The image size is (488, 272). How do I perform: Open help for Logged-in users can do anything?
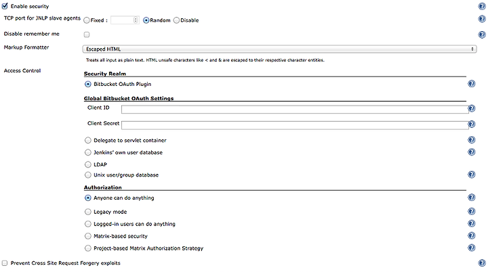click(x=472, y=223)
